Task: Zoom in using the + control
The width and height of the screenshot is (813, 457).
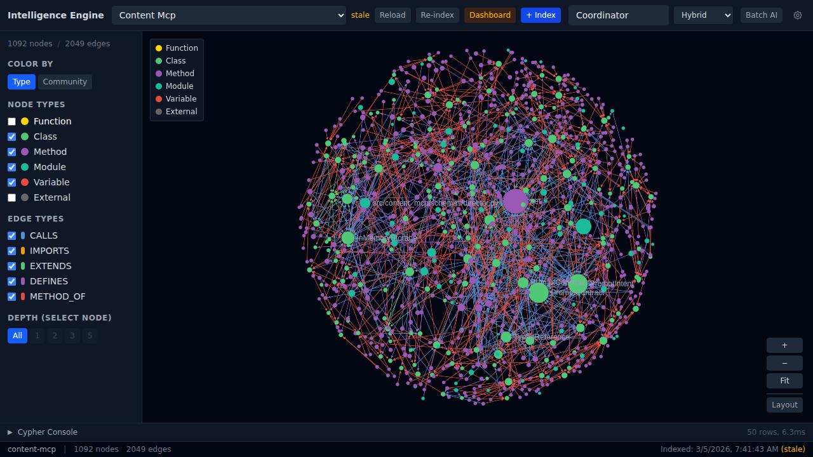Action: point(784,345)
